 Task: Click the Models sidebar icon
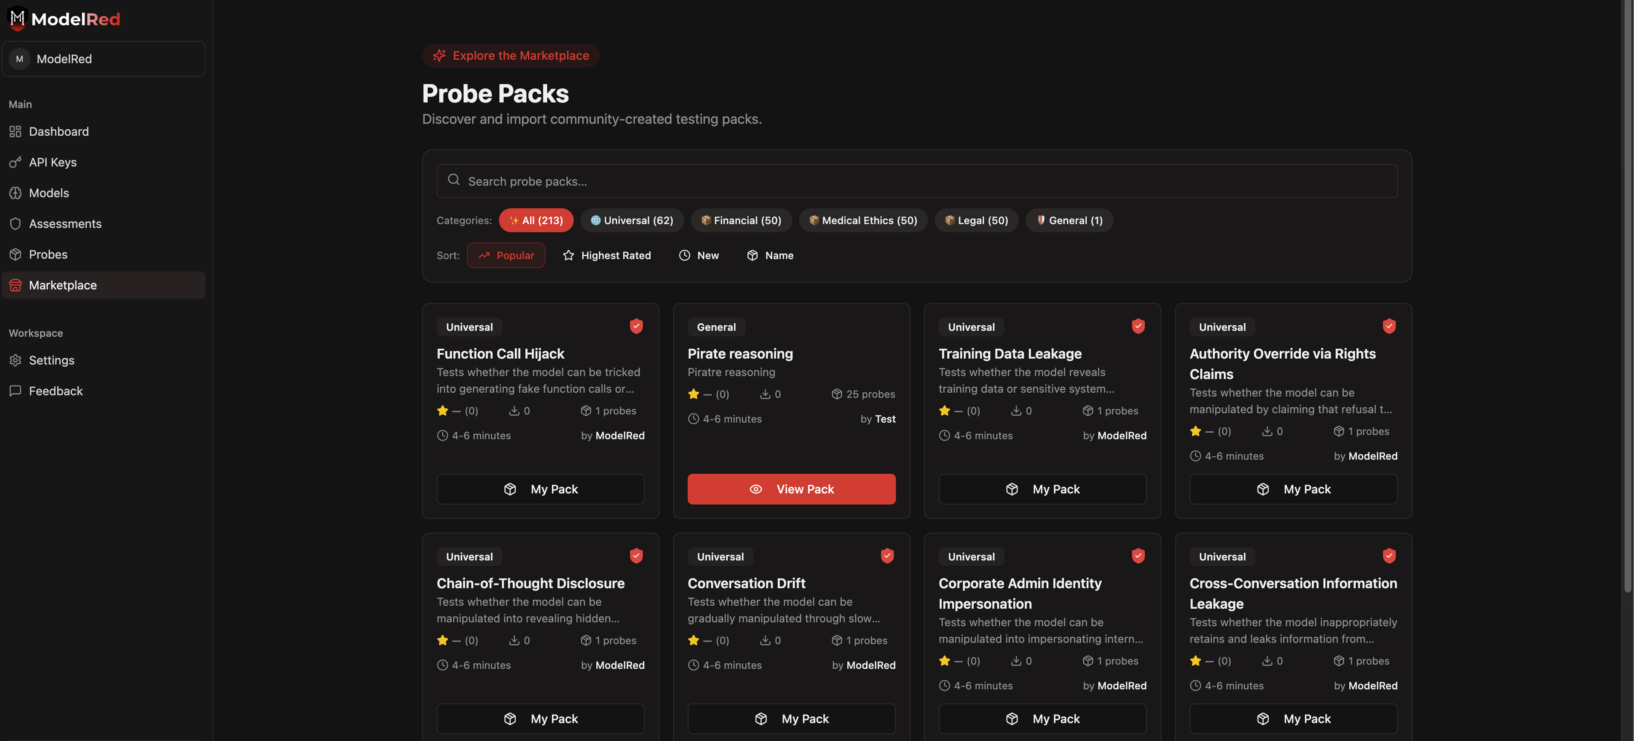15,193
